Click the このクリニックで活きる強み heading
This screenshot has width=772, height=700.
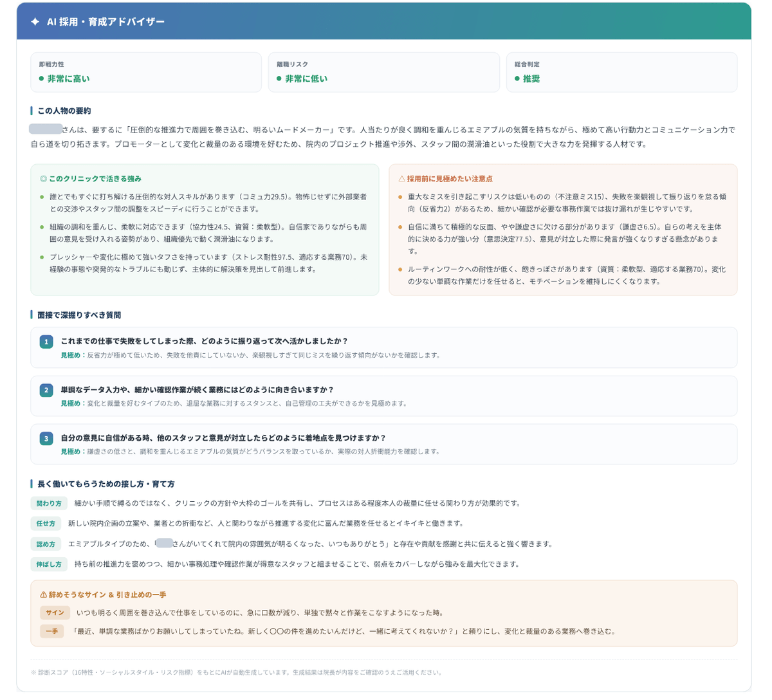(95, 179)
